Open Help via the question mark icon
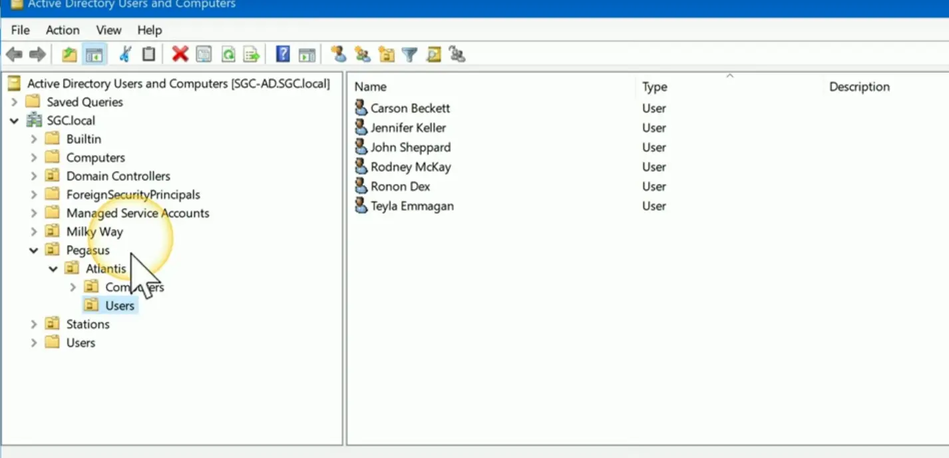 283,55
